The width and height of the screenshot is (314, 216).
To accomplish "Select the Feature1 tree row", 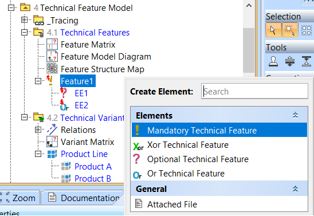I will pos(78,81).
